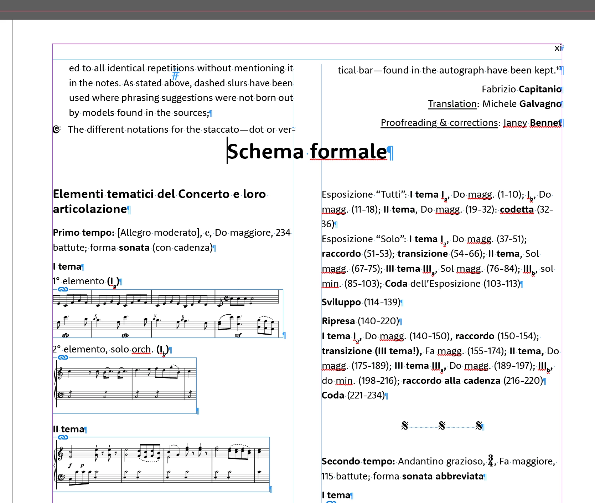Image resolution: width=595 pixels, height=503 pixels.
Task: Click the "sonata abbreviata" bold text
Action: [443, 476]
